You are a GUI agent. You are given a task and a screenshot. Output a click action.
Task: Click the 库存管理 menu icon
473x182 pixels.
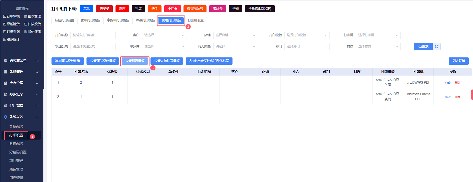[x=5, y=83]
